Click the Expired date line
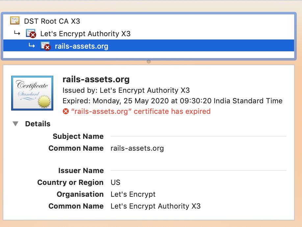The image size is (302, 227). pos(172,101)
